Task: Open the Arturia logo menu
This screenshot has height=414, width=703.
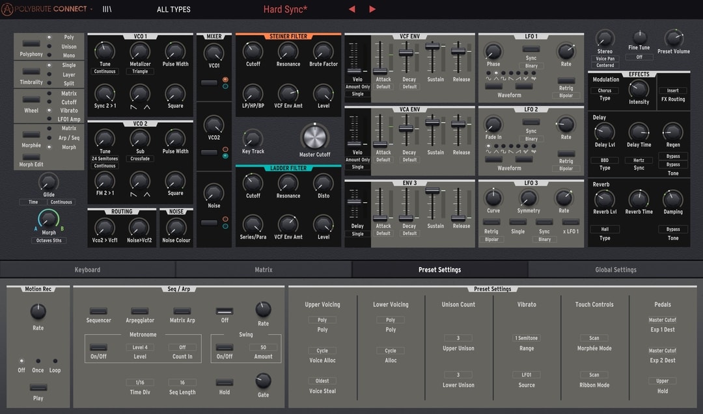Action: click(x=7, y=9)
